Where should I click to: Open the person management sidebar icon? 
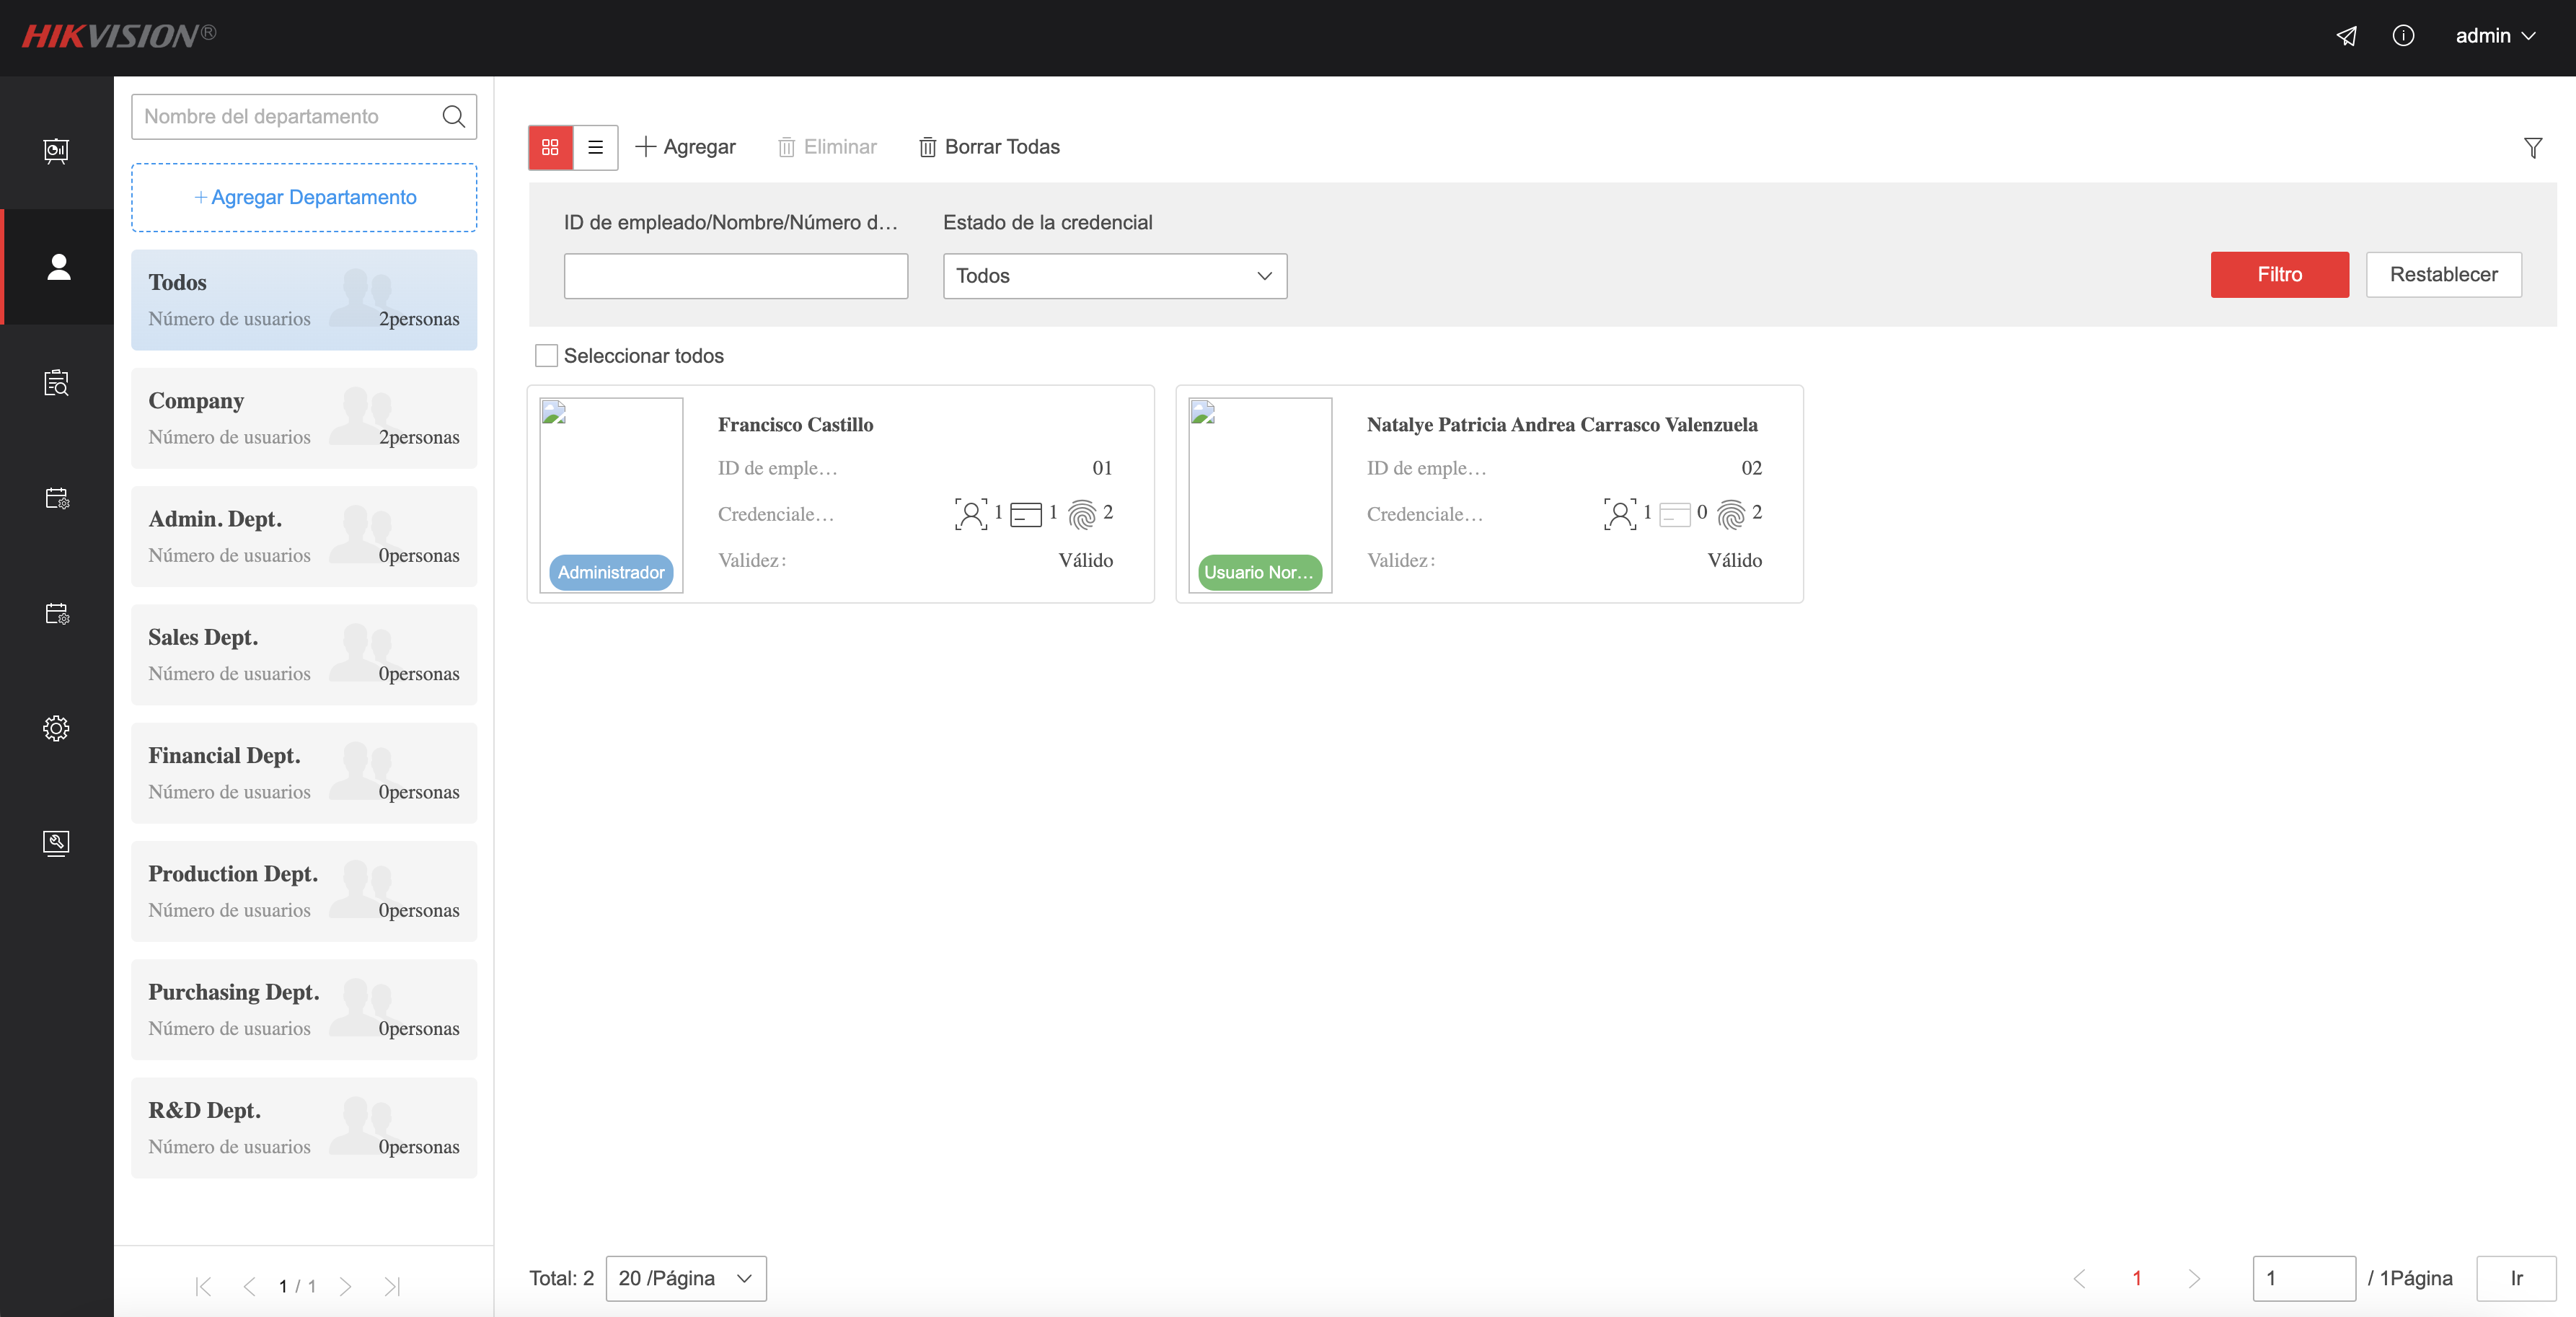(x=58, y=266)
